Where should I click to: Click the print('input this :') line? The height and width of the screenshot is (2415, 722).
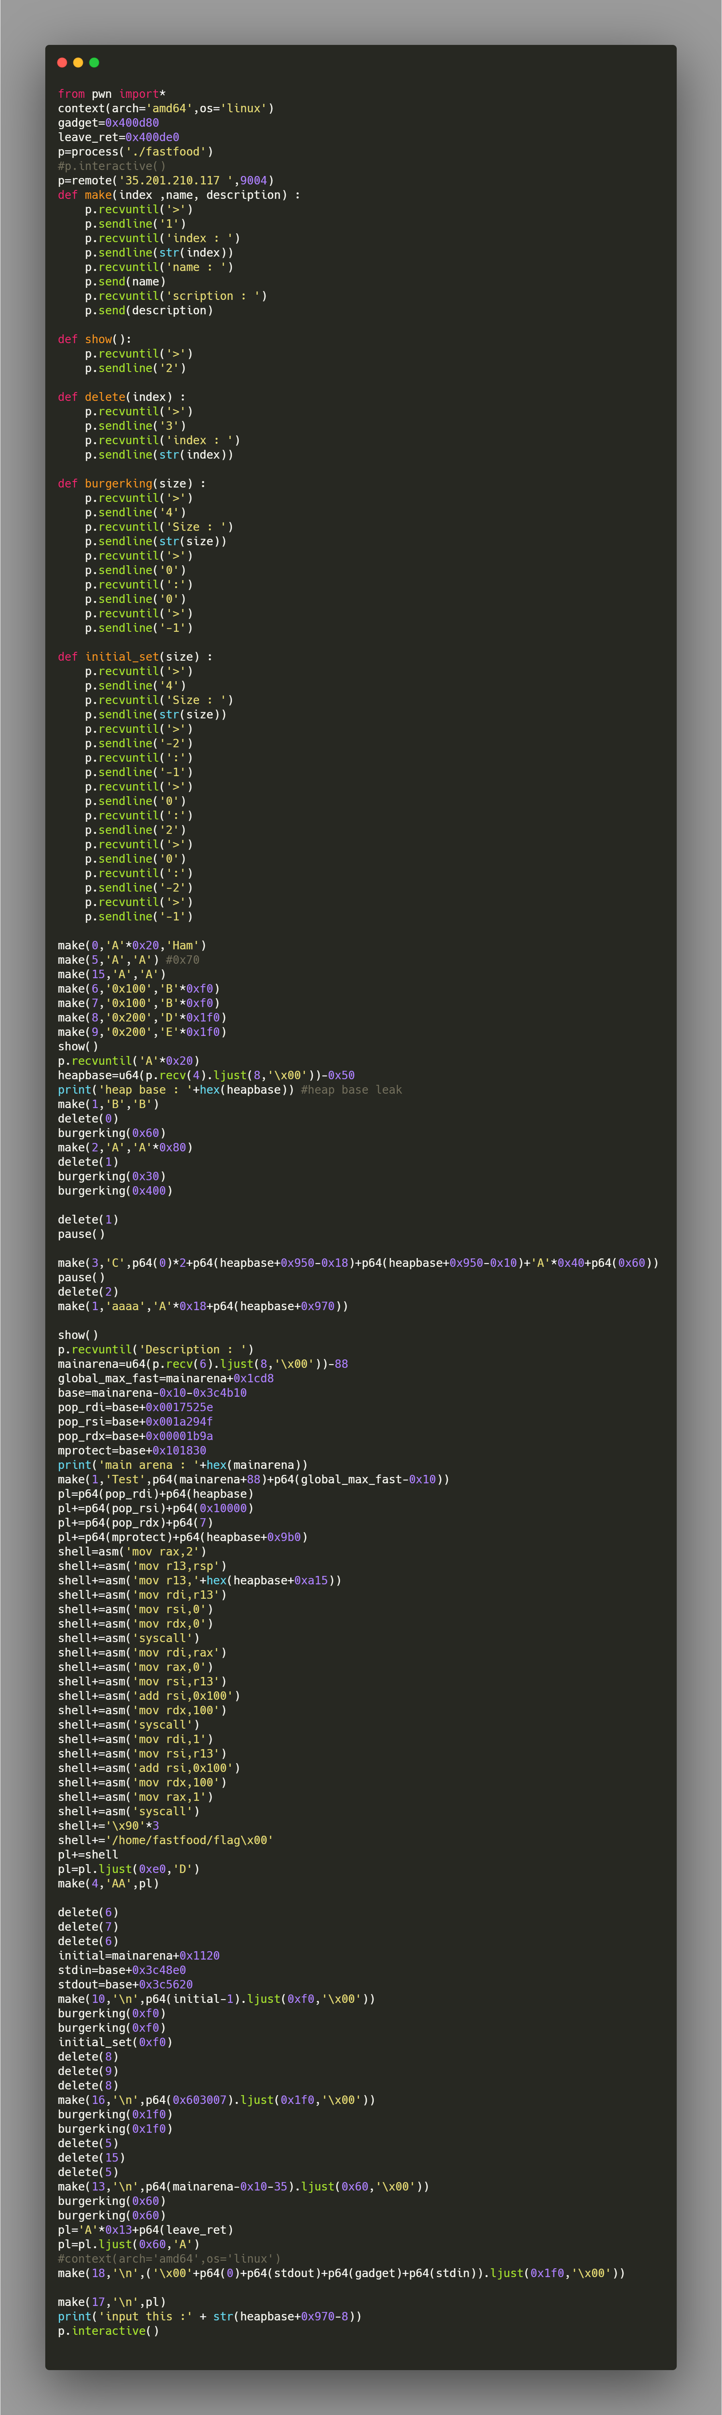point(210,2316)
